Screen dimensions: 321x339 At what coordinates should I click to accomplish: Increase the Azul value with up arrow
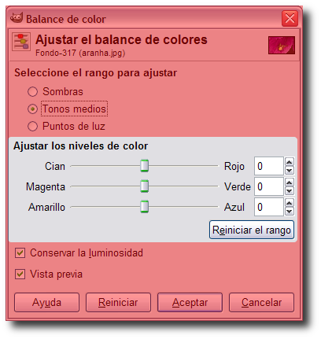click(290, 203)
